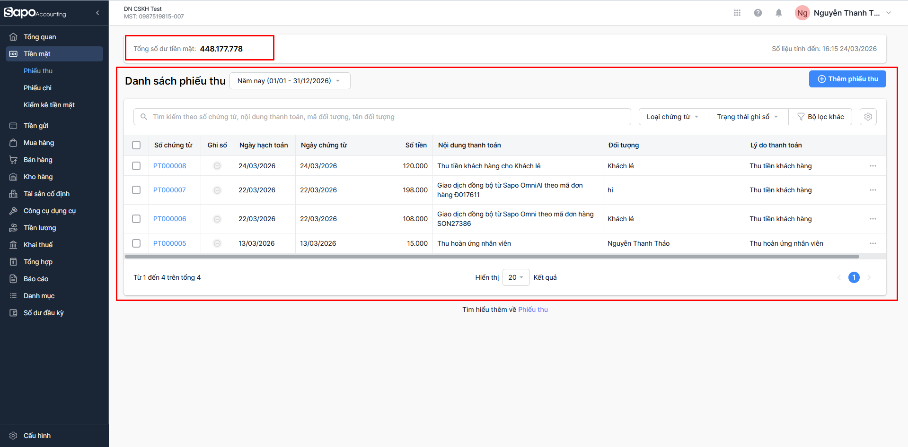Click the Ng user avatar

click(x=802, y=13)
